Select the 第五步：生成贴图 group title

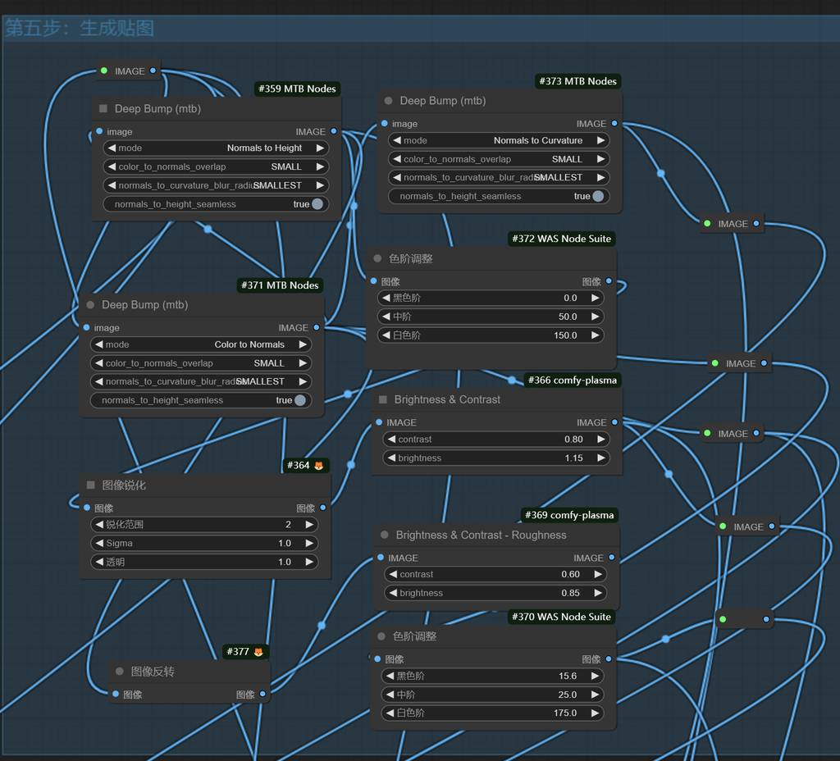pyautogui.click(x=80, y=29)
